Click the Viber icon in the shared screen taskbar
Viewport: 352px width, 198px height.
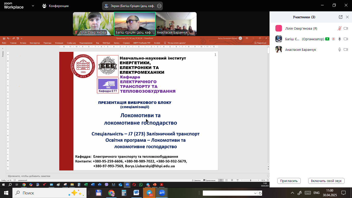pos(107,185)
